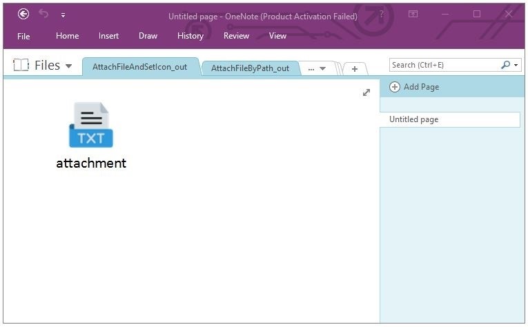The image size is (528, 327).
Task: Switch to the Draw ribbon tab
Action: pyautogui.click(x=148, y=36)
